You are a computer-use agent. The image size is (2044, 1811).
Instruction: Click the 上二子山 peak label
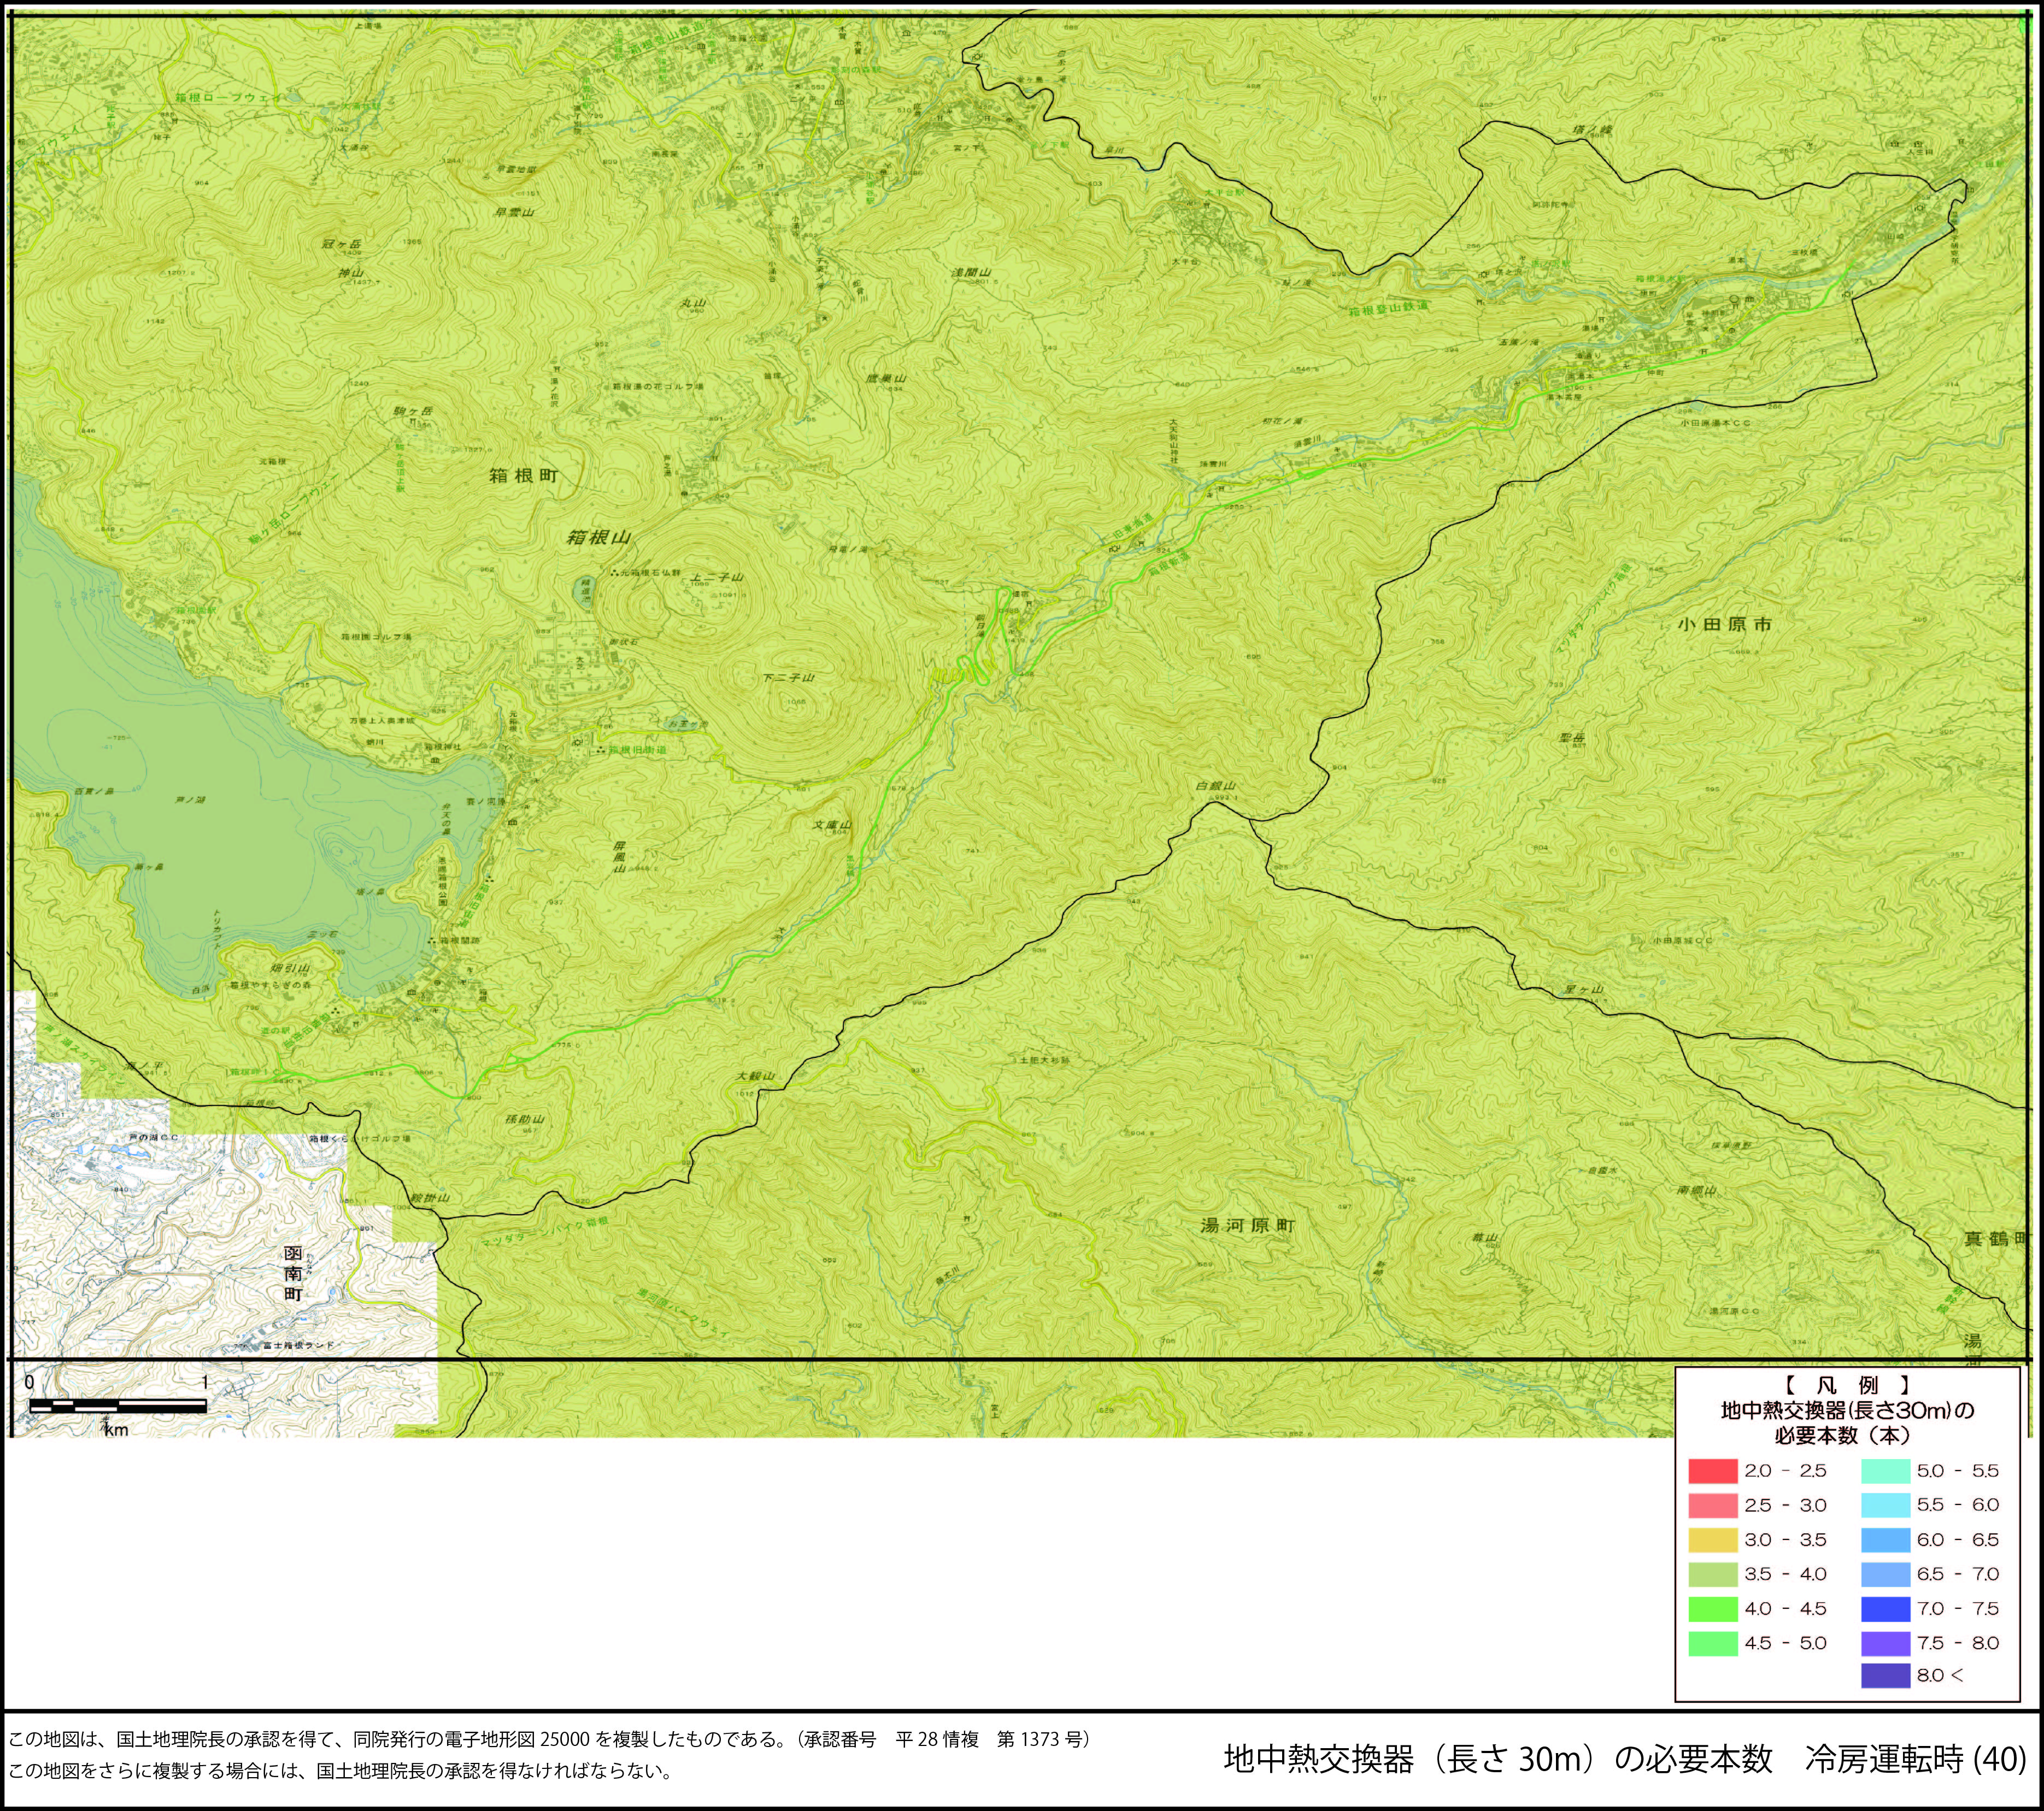point(717,577)
